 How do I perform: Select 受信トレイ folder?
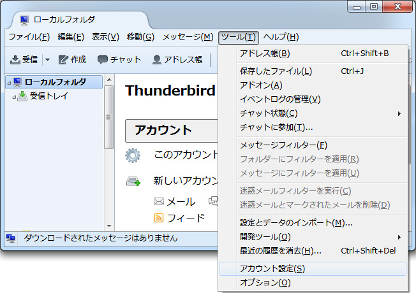49,96
